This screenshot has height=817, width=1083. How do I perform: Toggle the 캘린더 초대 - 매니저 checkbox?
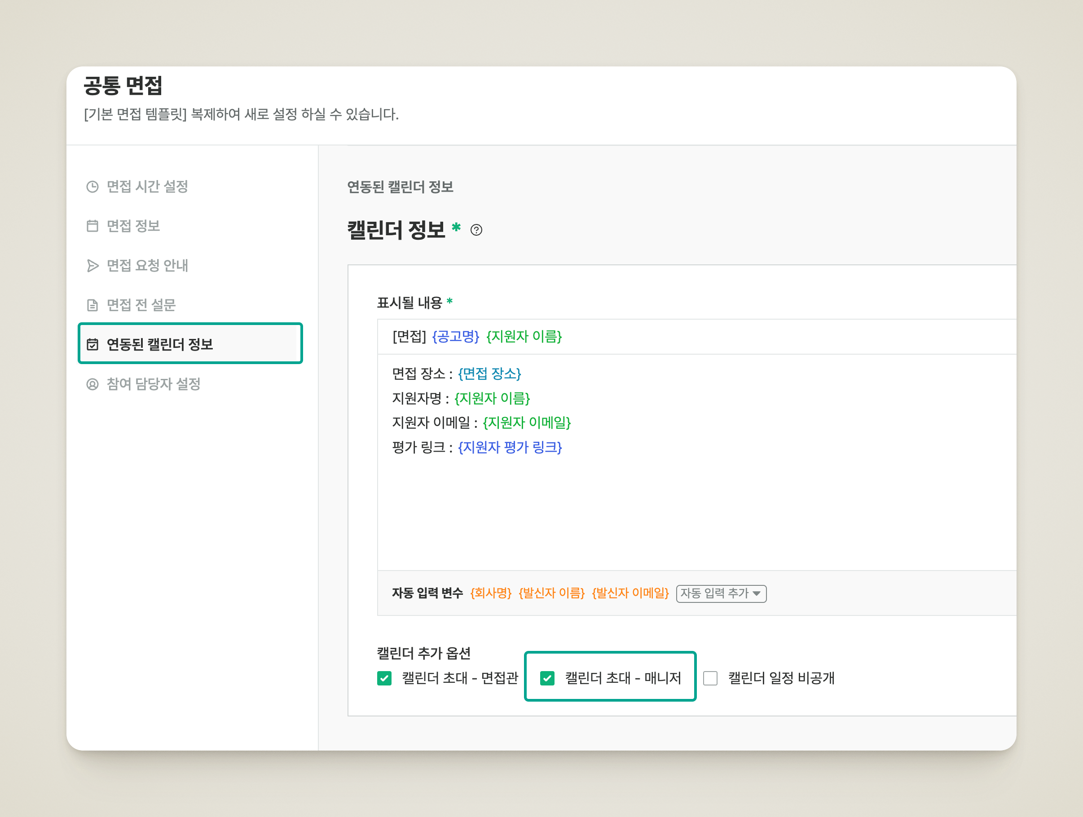click(x=547, y=678)
